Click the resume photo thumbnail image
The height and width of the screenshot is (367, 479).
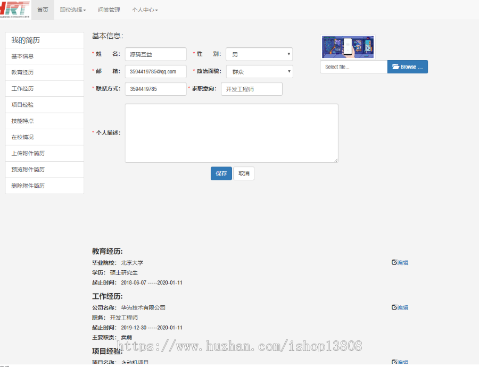pyautogui.click(x=348, y=47)
